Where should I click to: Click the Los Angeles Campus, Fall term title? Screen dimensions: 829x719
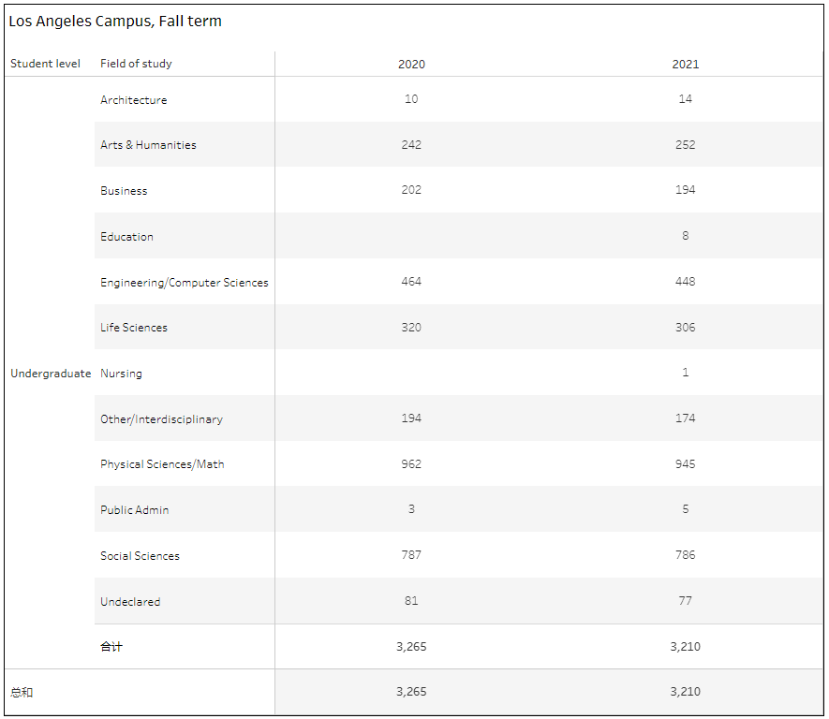(115, 22)
